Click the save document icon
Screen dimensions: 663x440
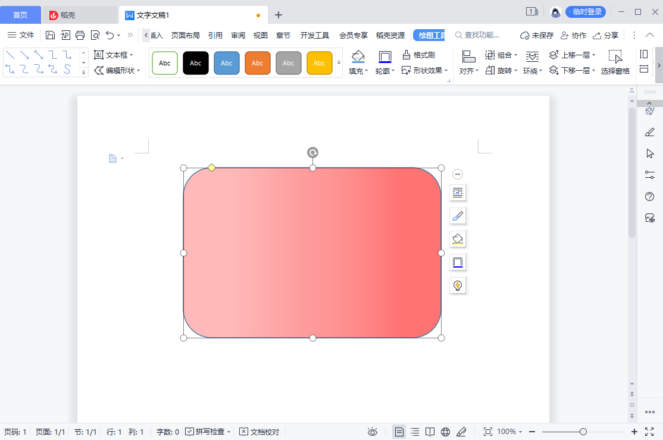pyautogui.click(x=50, y=36)
